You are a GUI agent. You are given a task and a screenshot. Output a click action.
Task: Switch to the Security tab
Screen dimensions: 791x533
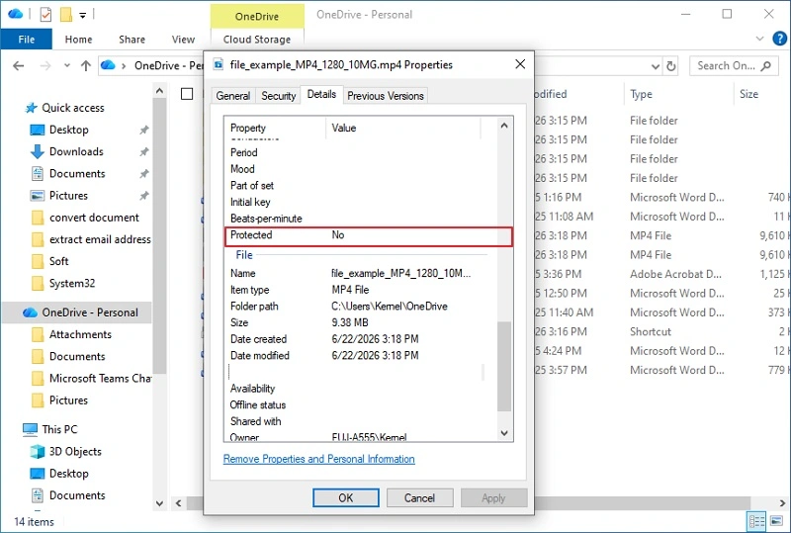coord(278,95)
